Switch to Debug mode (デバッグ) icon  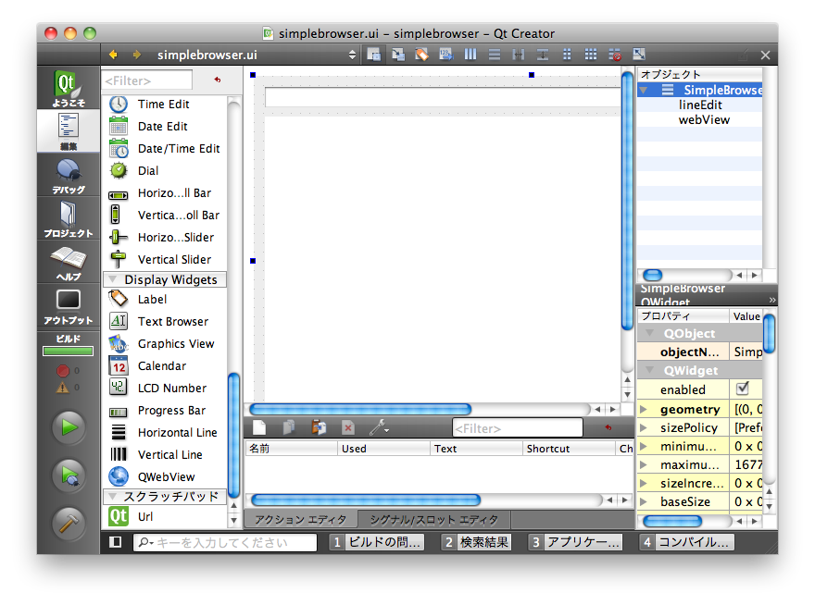(69, 175)
